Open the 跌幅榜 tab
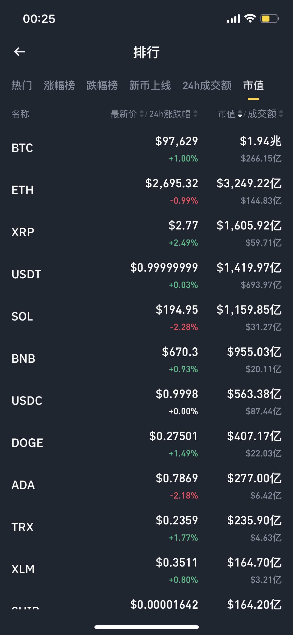 (x=102, y=86)
